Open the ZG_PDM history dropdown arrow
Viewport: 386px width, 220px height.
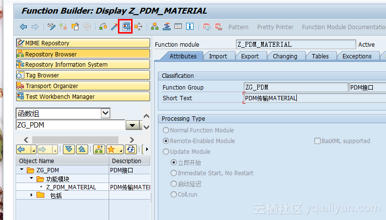133,125
